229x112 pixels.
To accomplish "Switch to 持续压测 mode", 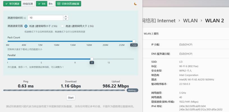I will tap(28, 4).
